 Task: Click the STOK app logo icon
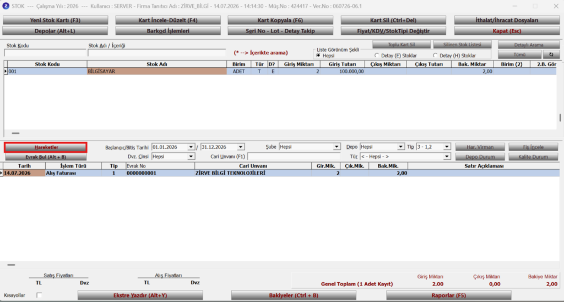click(x=6, y=6)
